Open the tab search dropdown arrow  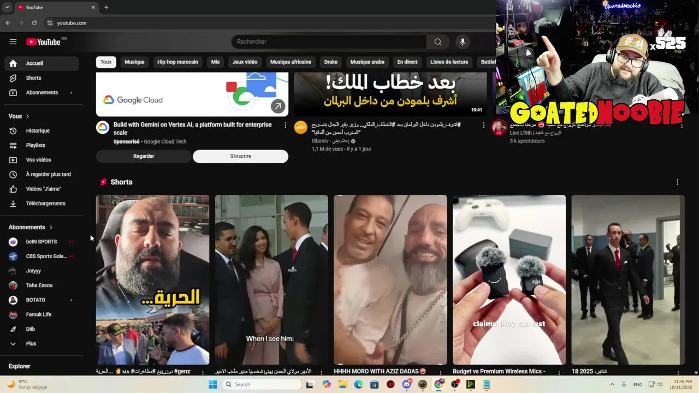[x=7, y=8]
